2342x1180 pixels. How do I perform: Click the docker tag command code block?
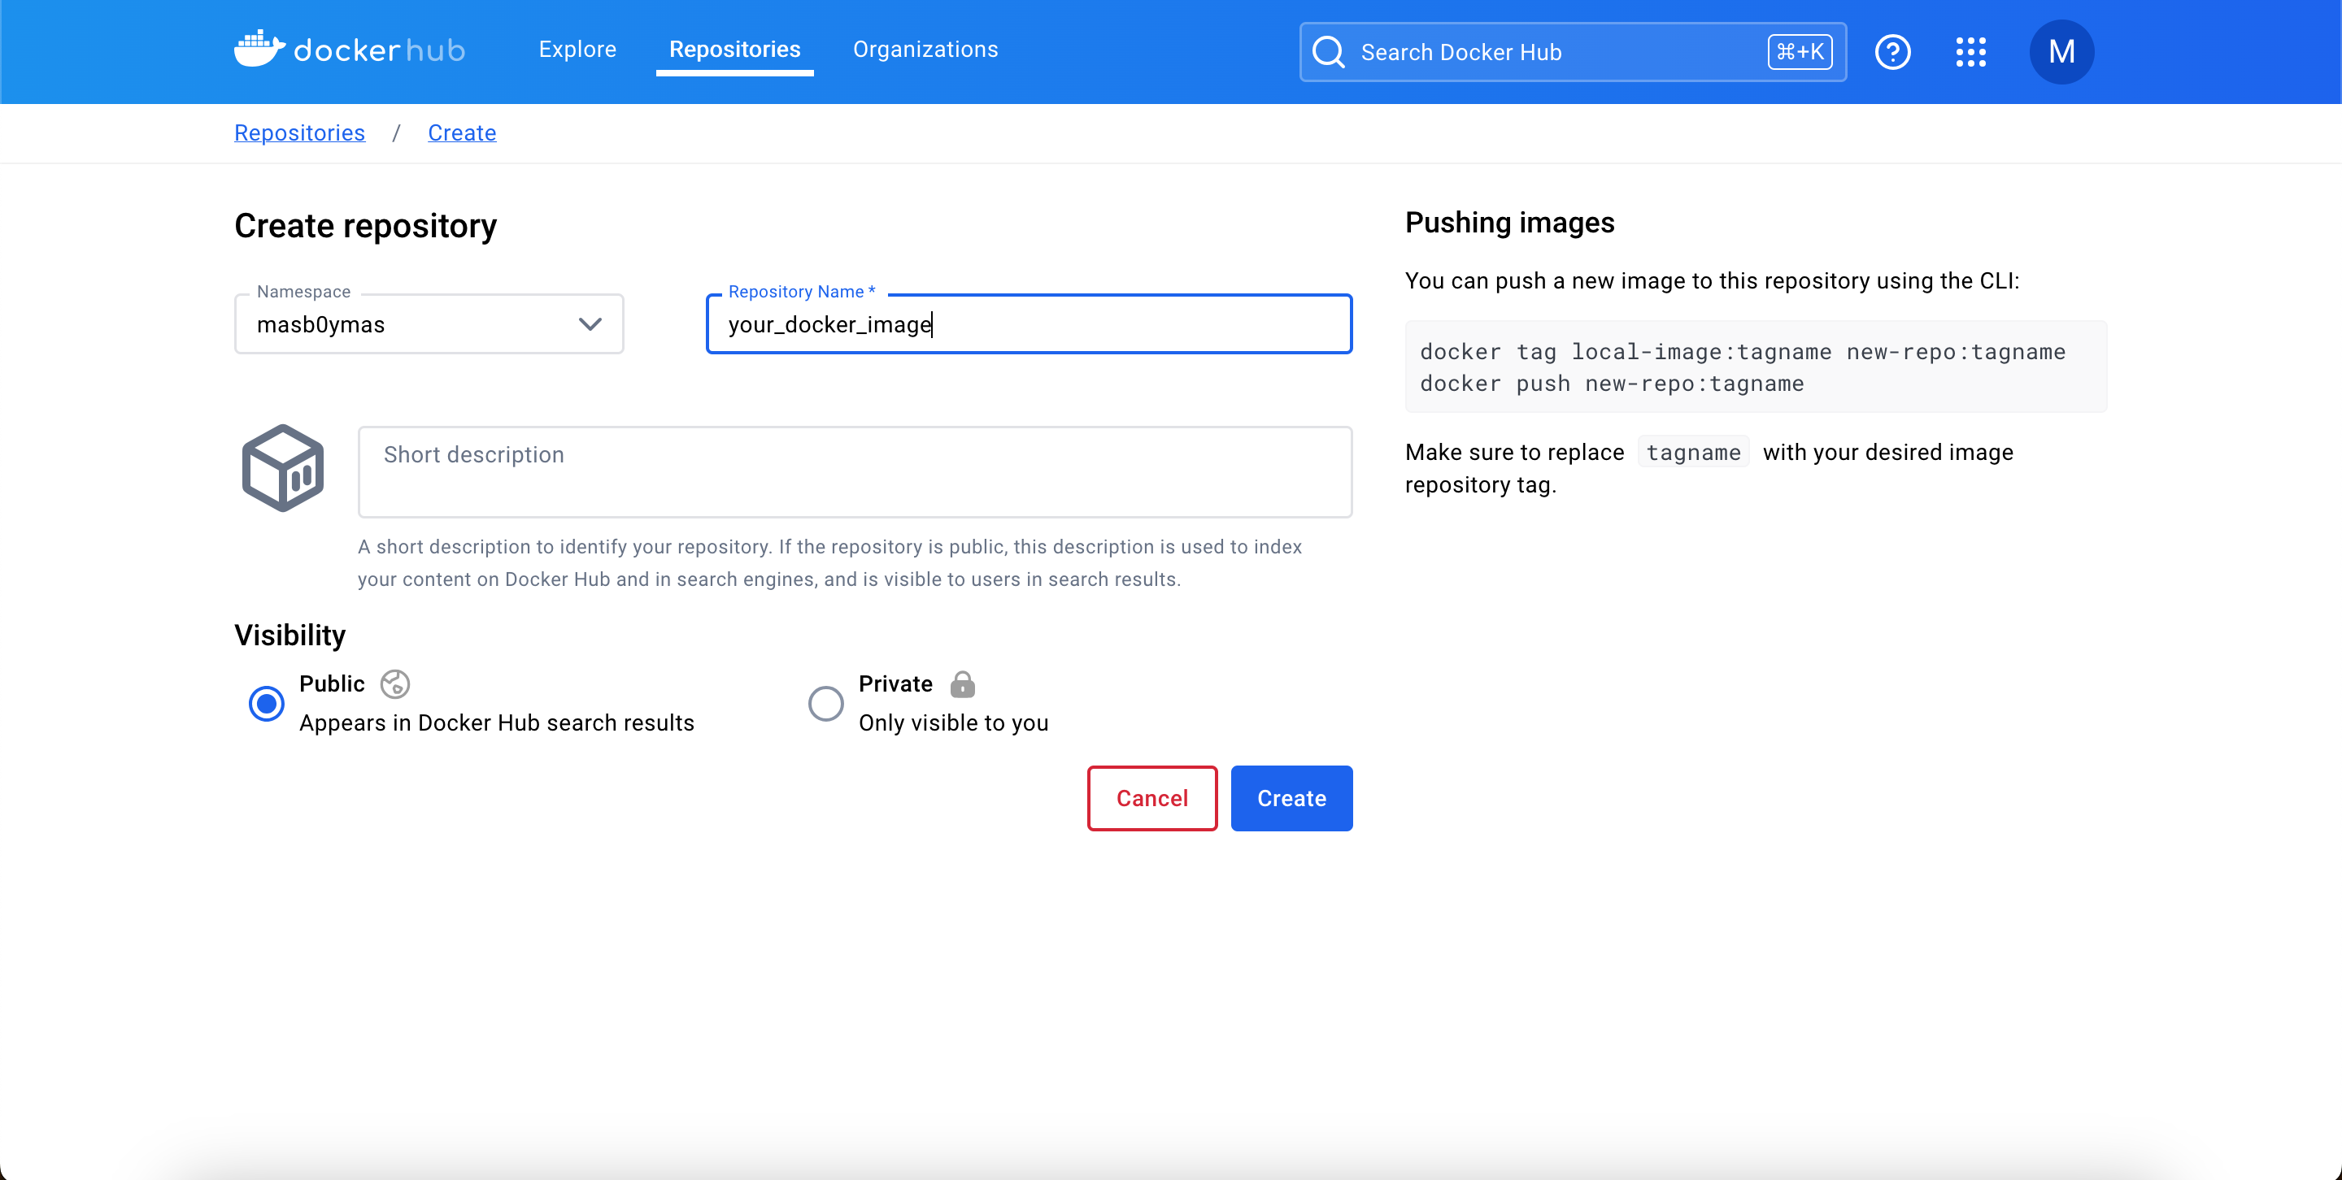(1756, 367)
